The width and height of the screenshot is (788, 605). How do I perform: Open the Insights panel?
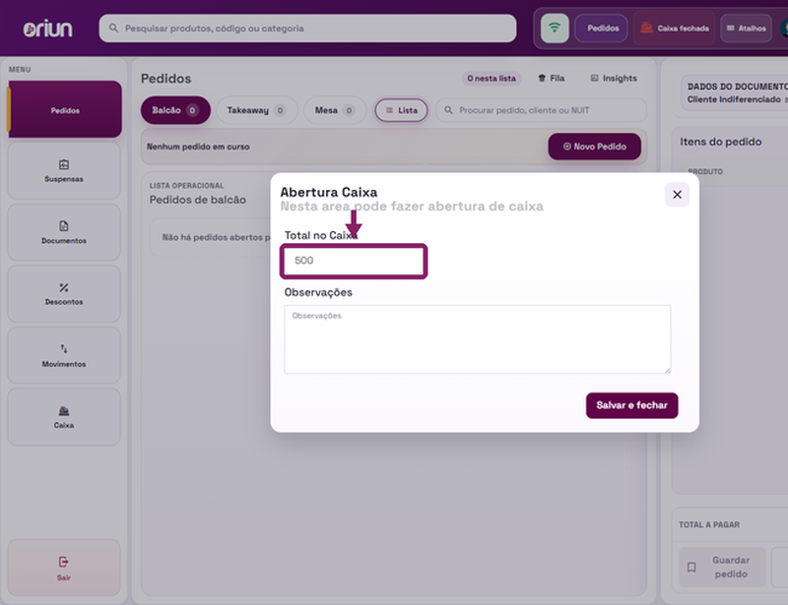point(614,79)
